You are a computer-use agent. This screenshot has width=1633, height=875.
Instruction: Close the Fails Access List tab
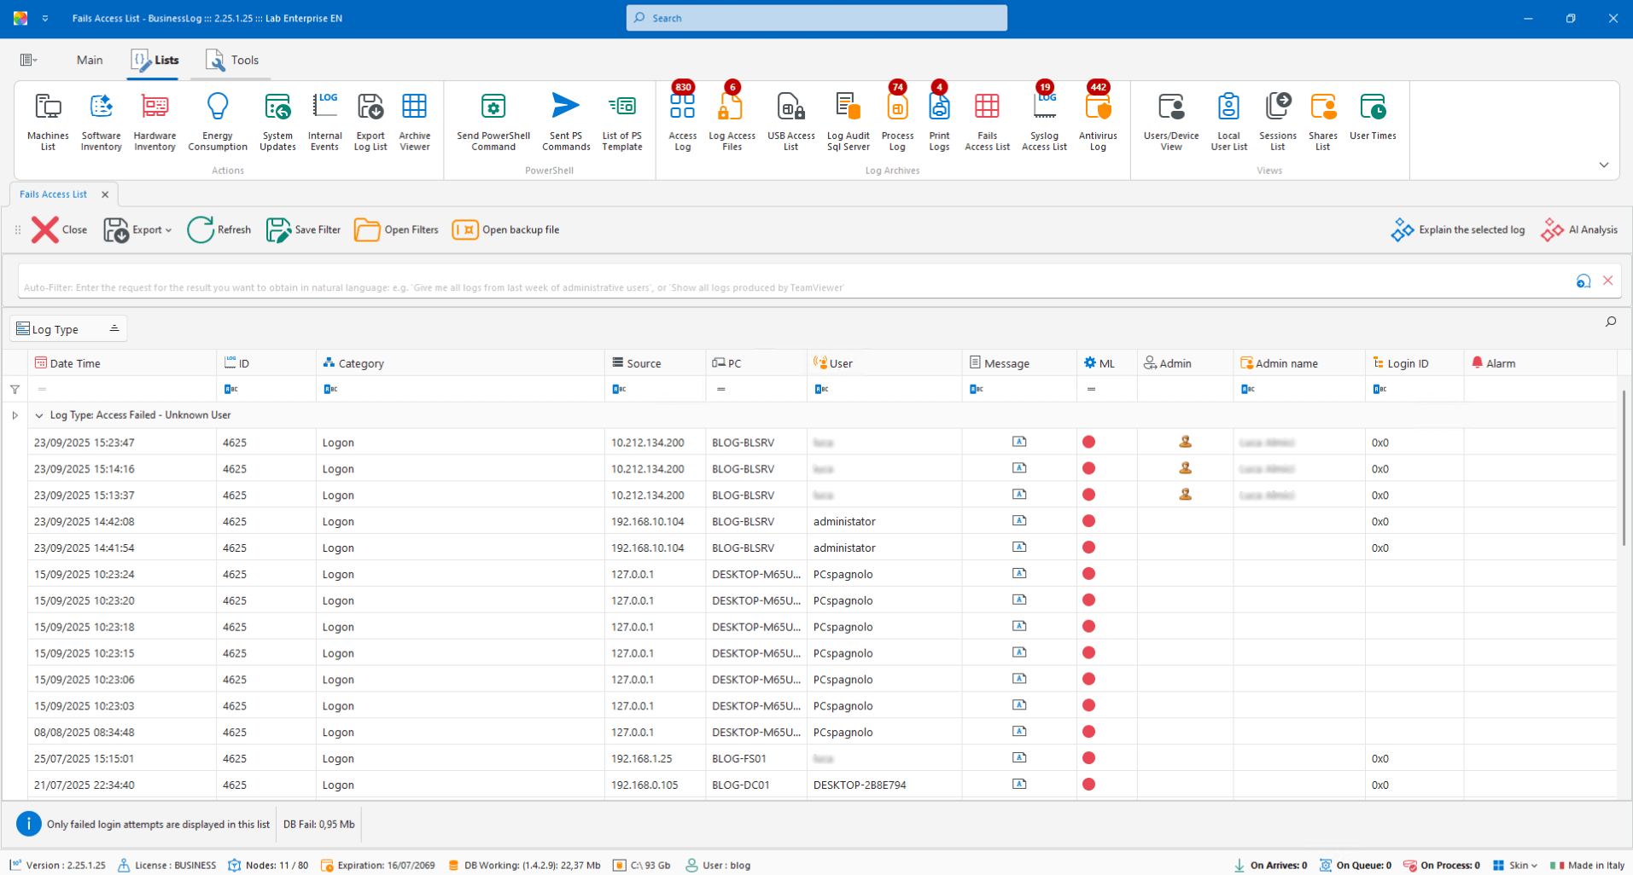click(x=105, y=194)
